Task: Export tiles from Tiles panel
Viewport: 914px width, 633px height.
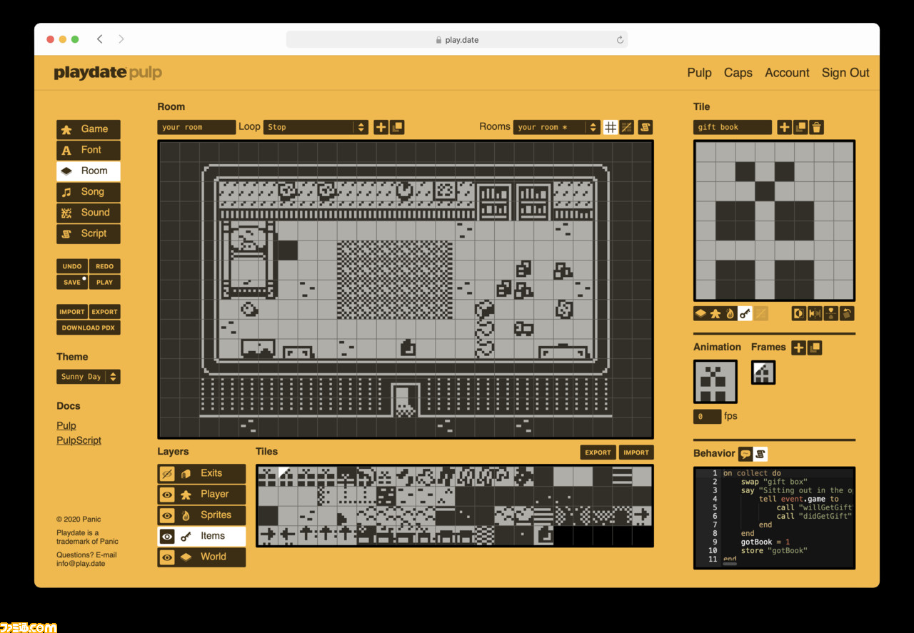Action: pos(598,452)
